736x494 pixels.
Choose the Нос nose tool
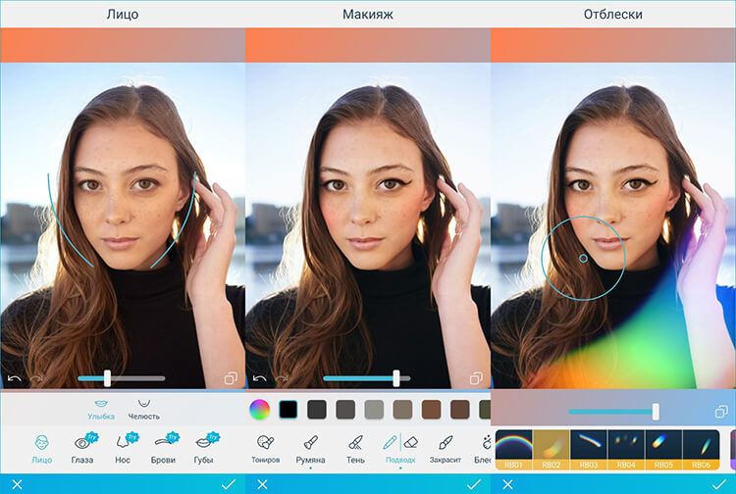[124, 447]
